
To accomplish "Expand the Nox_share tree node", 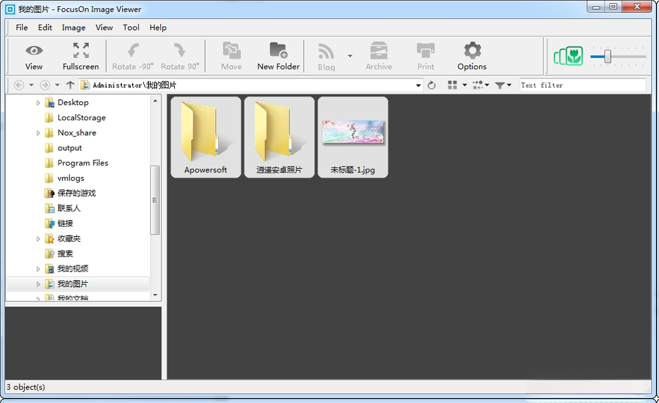I will tap(38, 133).
